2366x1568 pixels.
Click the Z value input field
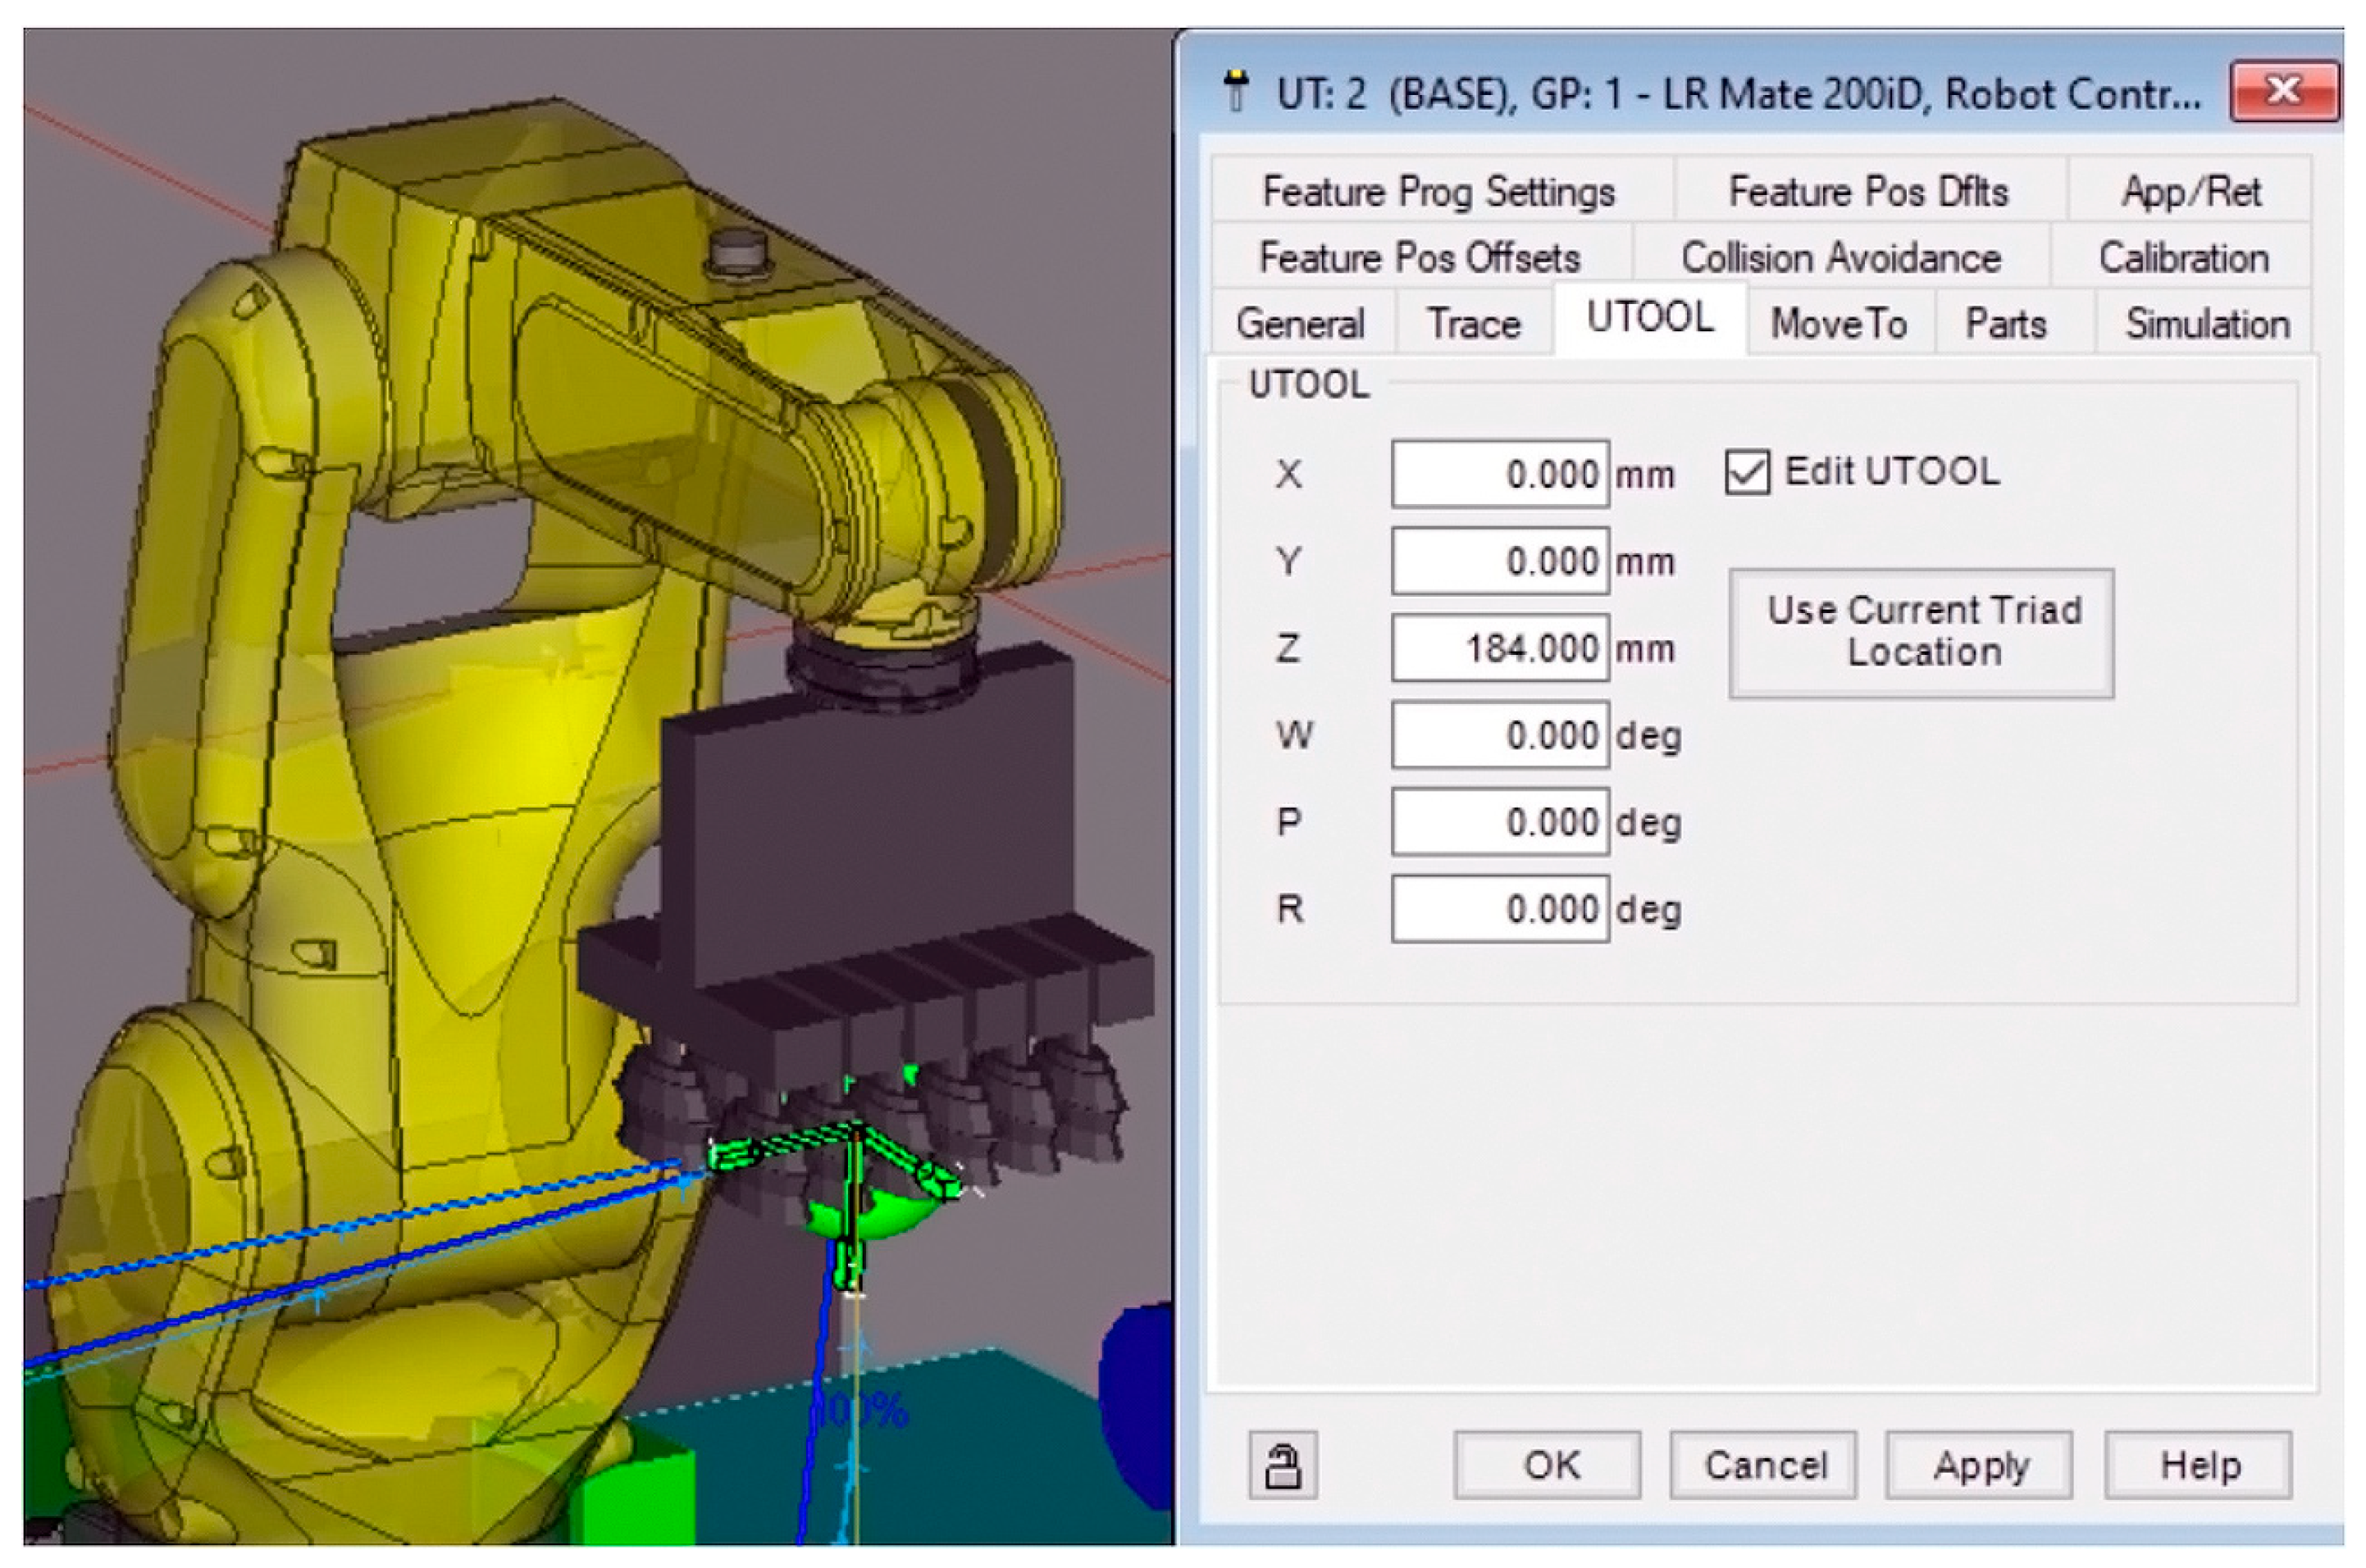[1498, 648]
